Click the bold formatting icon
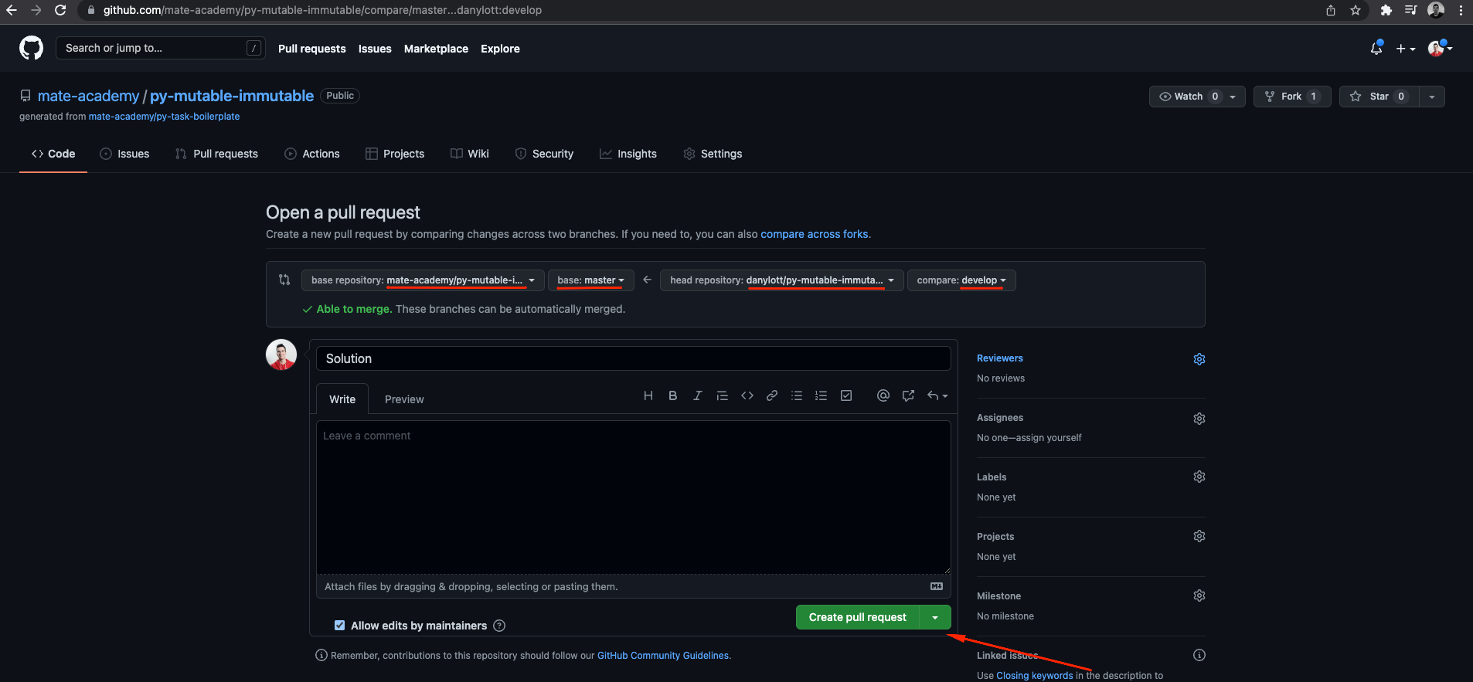The width and height of the screenshot is (1473, 682). (672, 395)
